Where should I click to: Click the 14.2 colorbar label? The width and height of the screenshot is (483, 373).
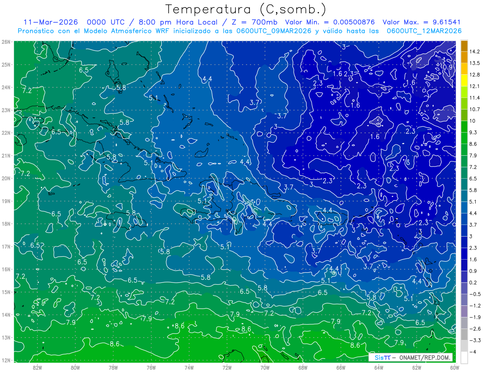click(x=475, y=52)
